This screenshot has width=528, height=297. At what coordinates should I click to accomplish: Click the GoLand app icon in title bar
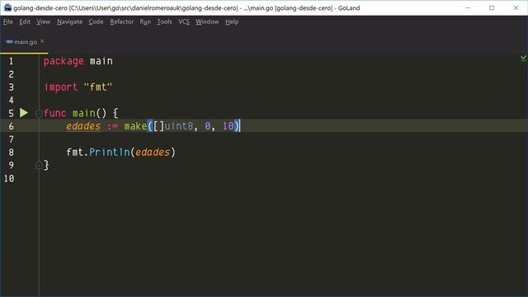(7, 7)
